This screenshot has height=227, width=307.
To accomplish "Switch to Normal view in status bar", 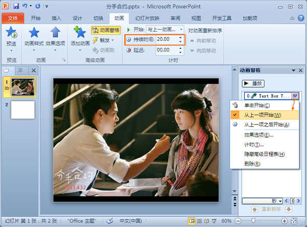I will 191,221.
